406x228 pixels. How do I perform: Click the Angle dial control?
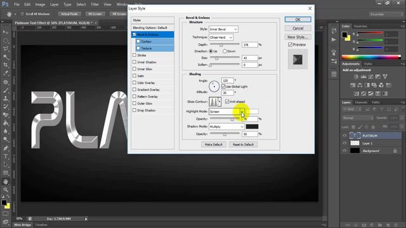coord(214,86)
